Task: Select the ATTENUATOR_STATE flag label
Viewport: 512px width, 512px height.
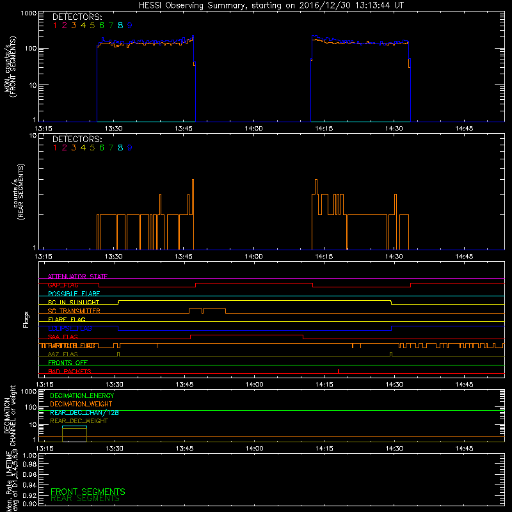Action: click(77, 276)
